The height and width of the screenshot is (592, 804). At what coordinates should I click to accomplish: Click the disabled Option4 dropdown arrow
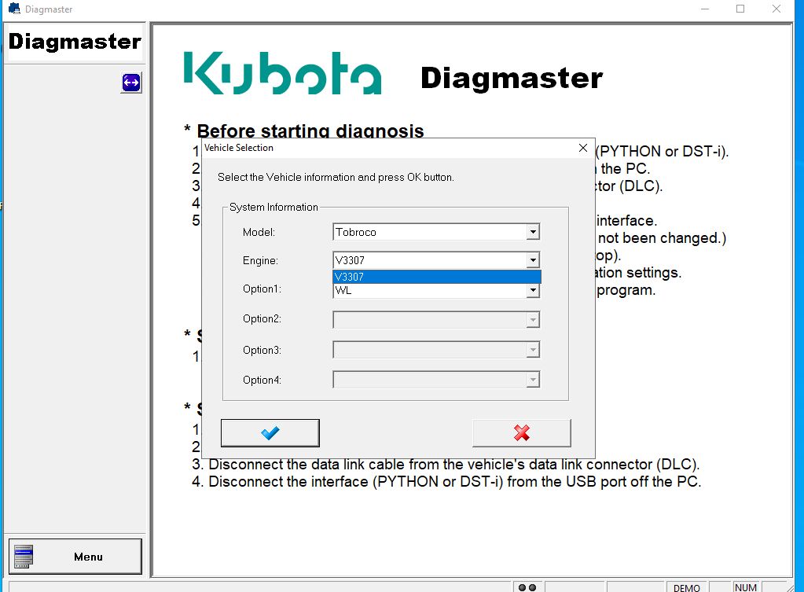[534, 380]
